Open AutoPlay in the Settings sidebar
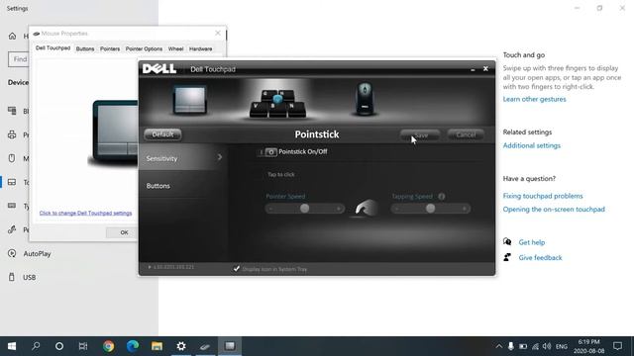The height and width of the screenshot is (356, 634). (x=37, y=254)
